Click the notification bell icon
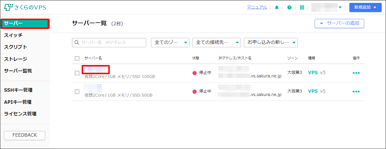386x149 pixels. (277, 7)
